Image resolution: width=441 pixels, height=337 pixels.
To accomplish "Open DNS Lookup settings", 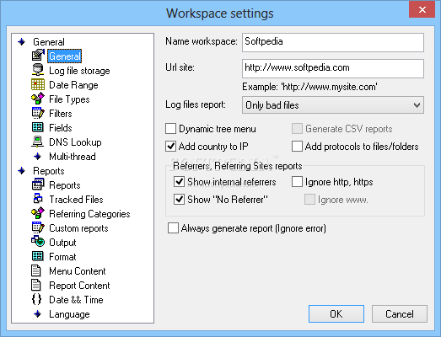I will pos(75,142).
